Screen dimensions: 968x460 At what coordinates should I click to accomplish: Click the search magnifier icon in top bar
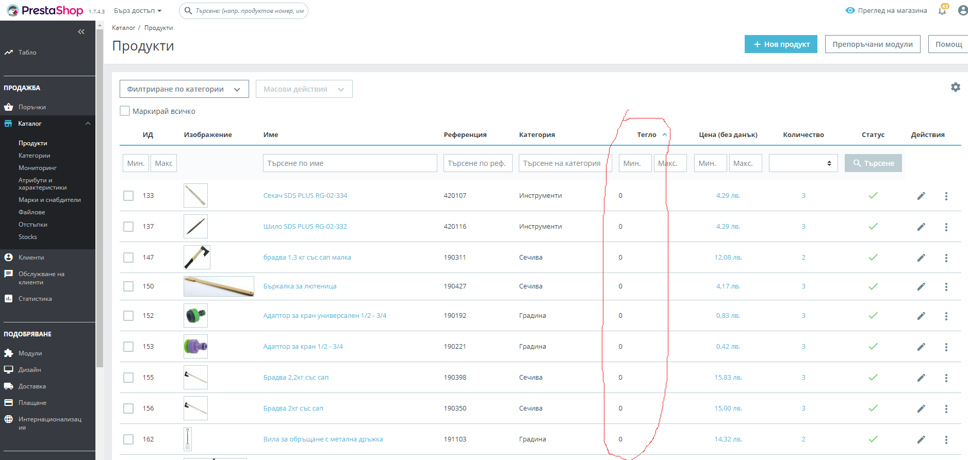click(188, 10)
